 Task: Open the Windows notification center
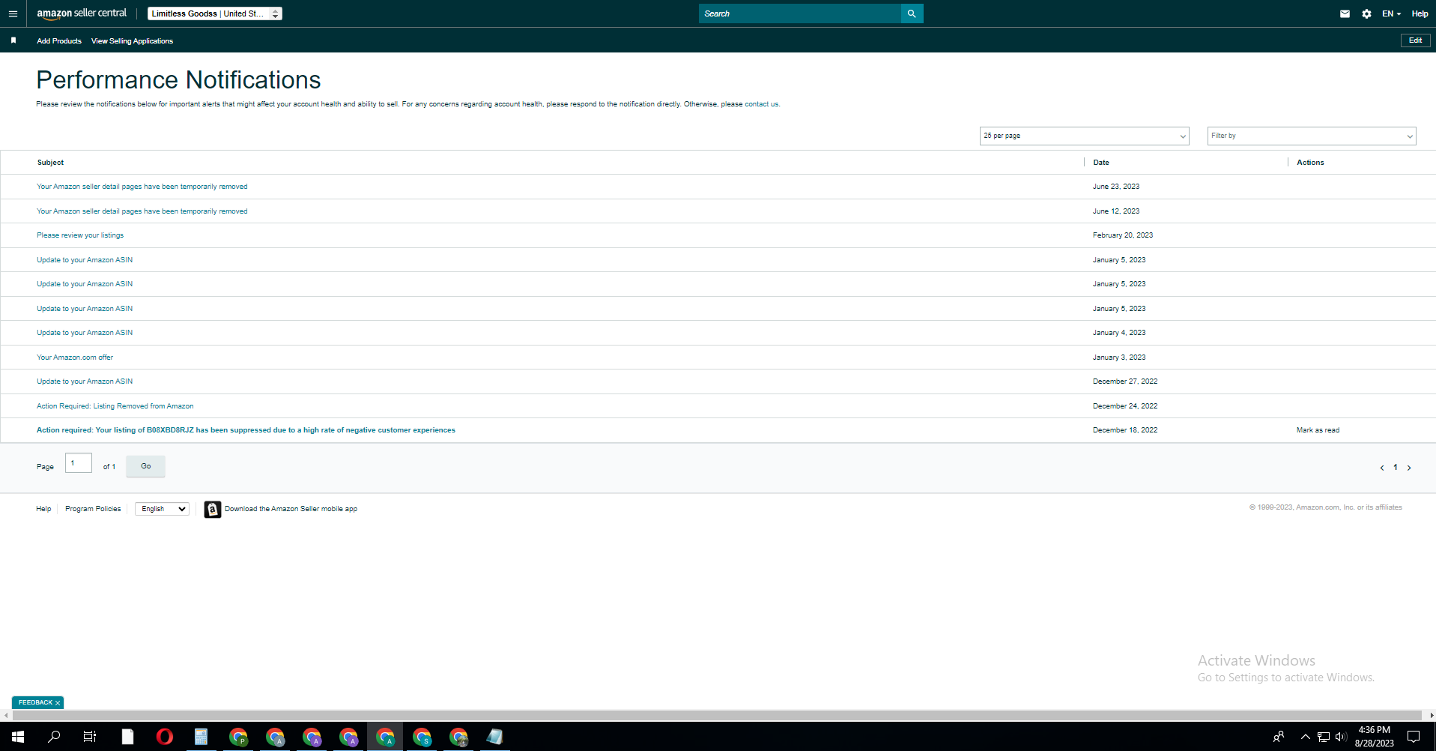tap(1414, 737)
